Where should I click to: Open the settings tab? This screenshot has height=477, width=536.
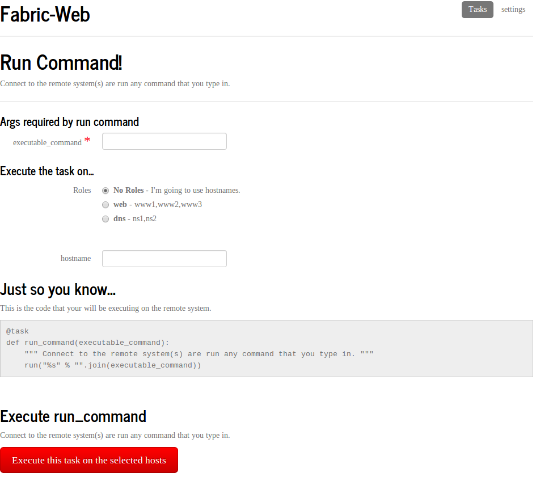[513, 10]
